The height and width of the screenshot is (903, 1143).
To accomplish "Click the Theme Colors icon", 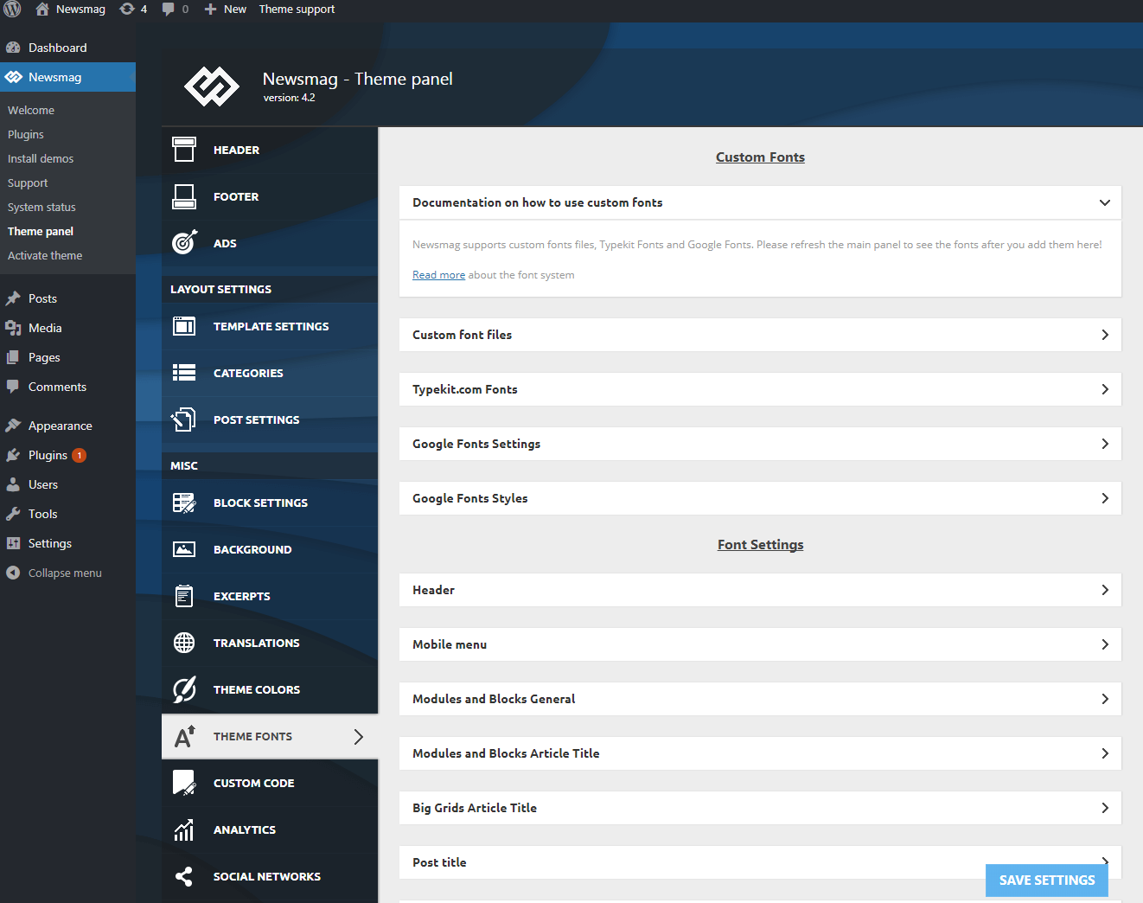I will point(184,689).
